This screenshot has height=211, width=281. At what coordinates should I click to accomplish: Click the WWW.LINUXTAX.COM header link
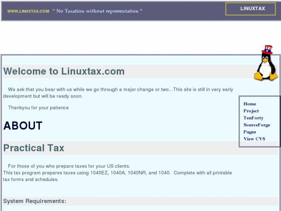(28, 11)
